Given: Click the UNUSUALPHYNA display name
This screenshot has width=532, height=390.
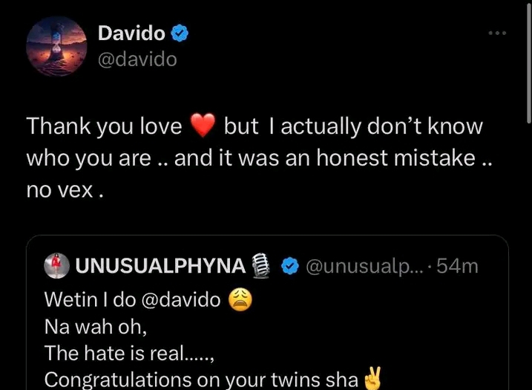Looking at the screenshot, I should coord(160,266).
